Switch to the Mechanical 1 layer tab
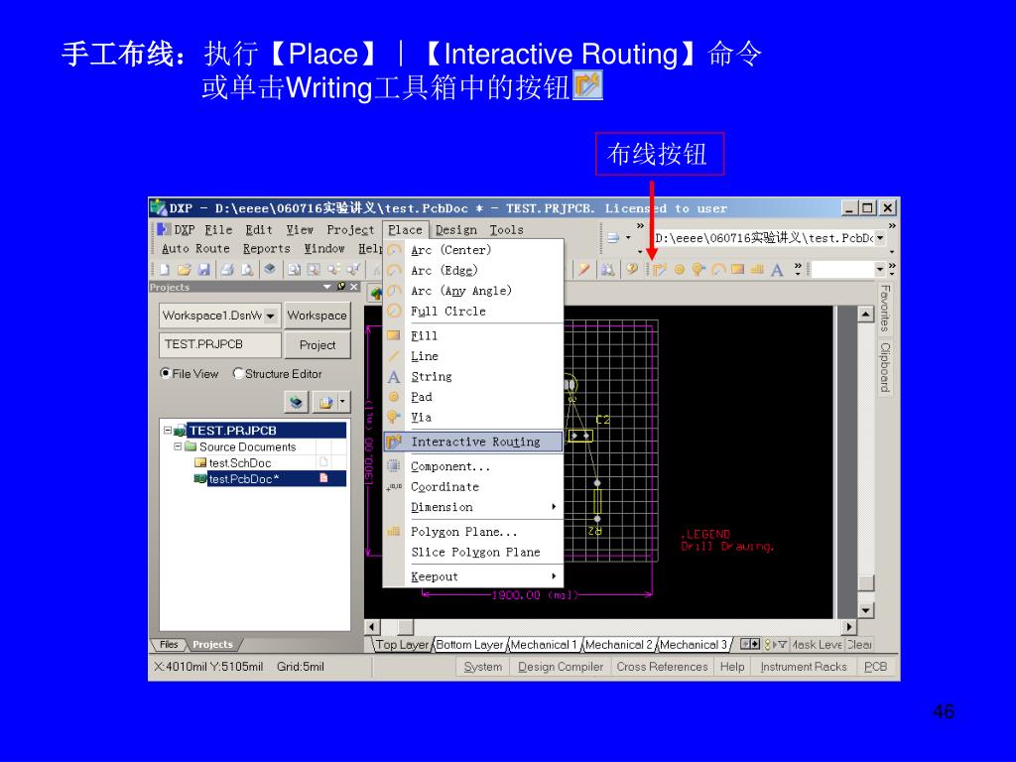 [545, 645]
